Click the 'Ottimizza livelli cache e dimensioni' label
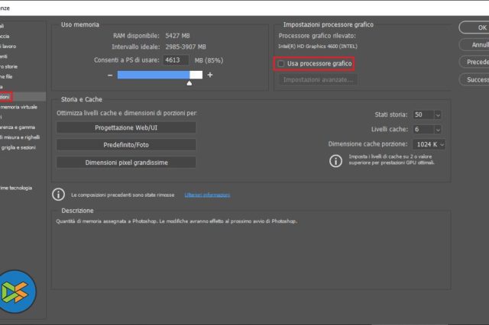Image resolution: width=489 pixels, height=325 pixels. point(127,113)
